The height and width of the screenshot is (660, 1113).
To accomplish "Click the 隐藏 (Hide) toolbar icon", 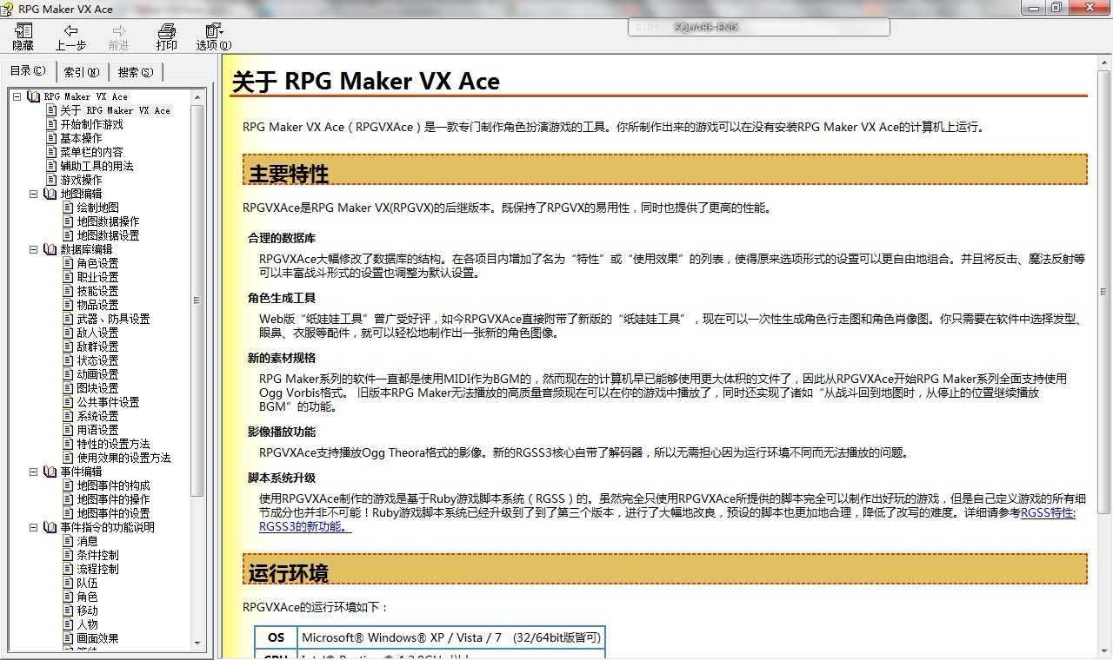I will point(23,31).
